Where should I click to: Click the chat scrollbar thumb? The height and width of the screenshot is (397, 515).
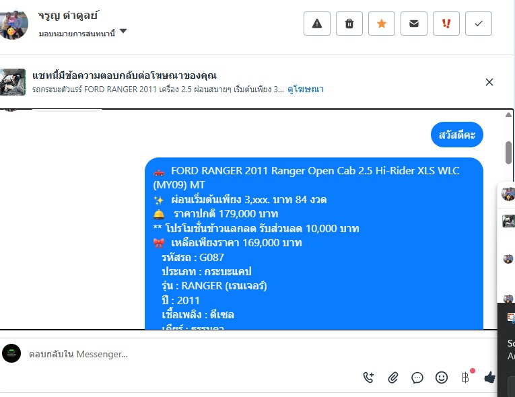[x=508, y=153]
